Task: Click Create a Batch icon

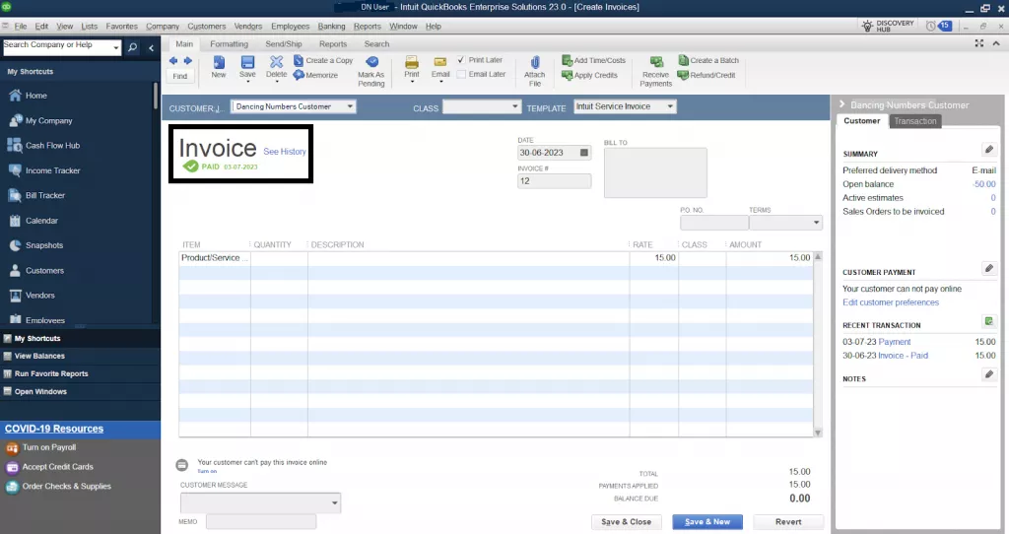Action: tap(683, 60)
